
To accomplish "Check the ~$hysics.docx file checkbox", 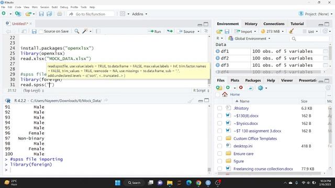I will point(219,123).
